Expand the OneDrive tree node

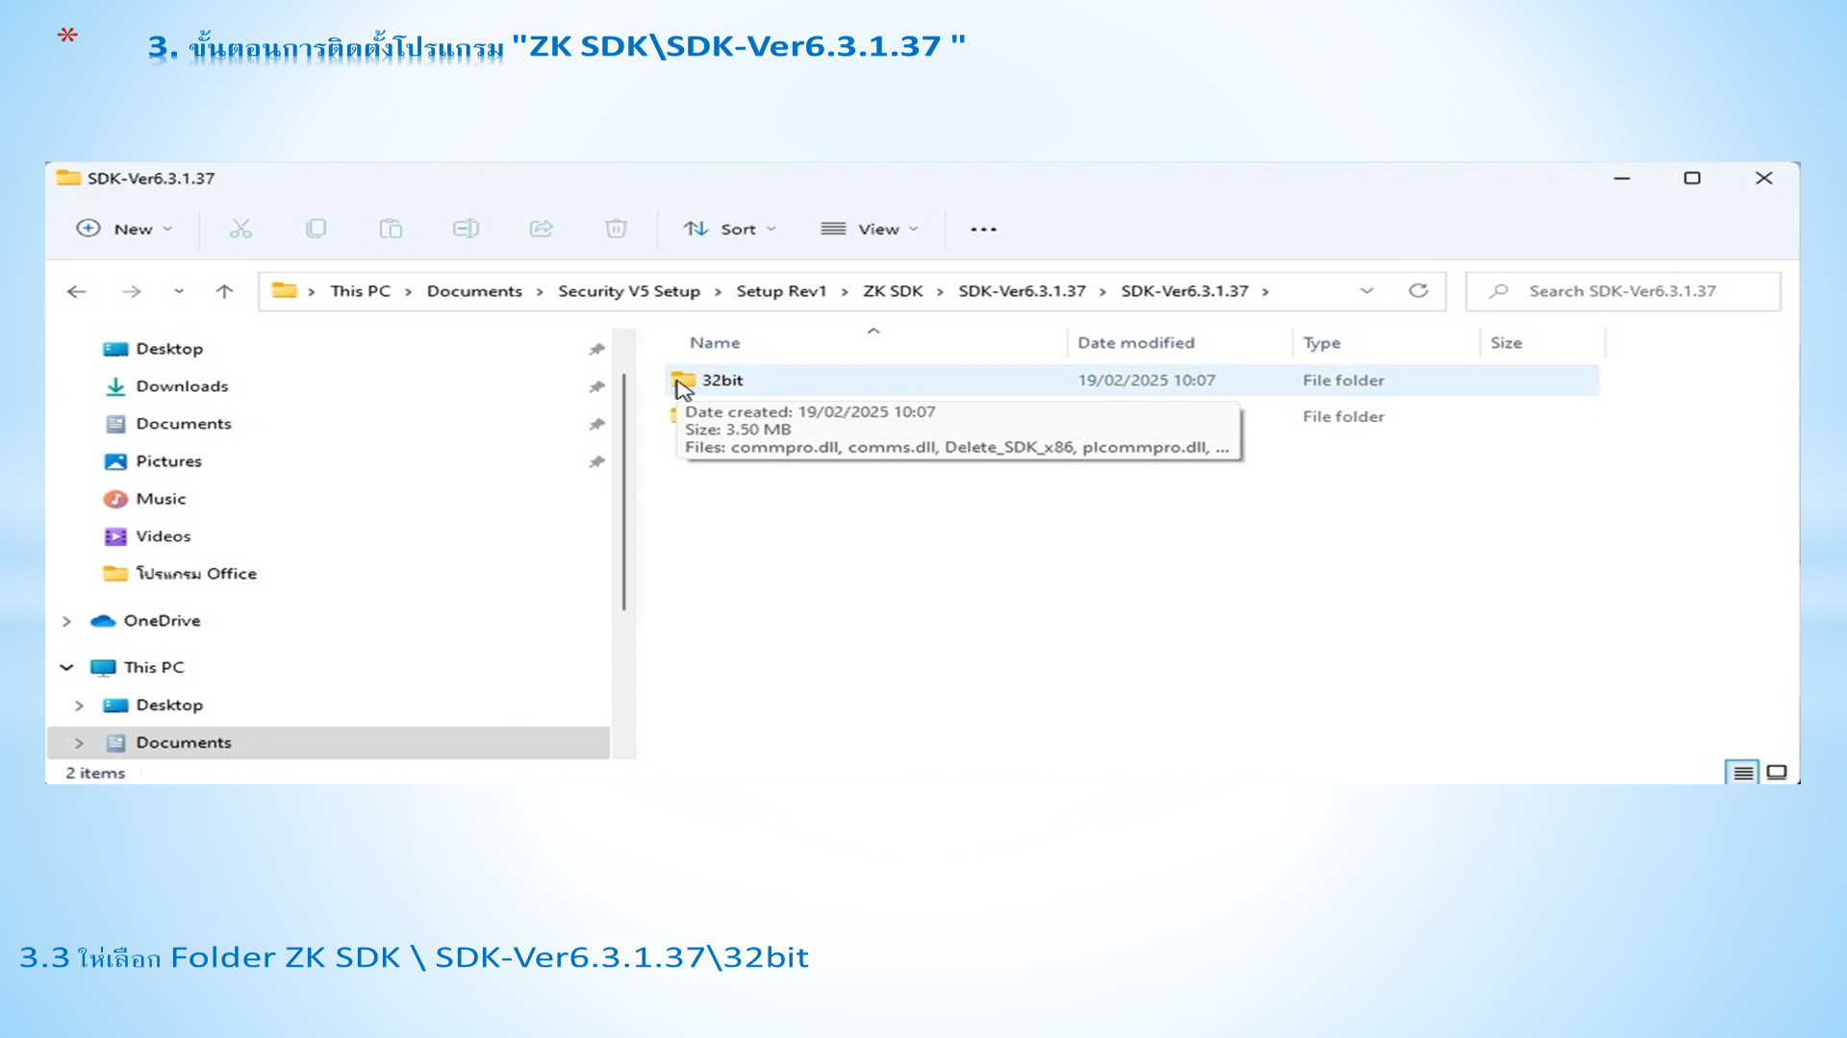[66, 621]
